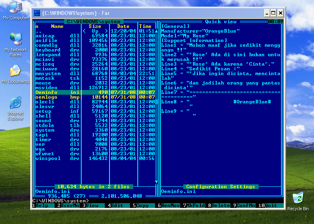Select the setup inf file row
The image size is (314, 224).
pyautogui.click(x=95, y=111)
